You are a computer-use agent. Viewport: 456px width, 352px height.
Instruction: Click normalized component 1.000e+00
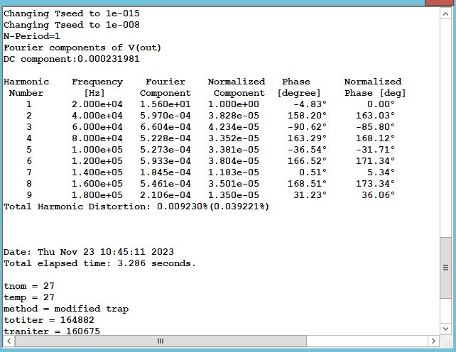click(x=234, y=104)
